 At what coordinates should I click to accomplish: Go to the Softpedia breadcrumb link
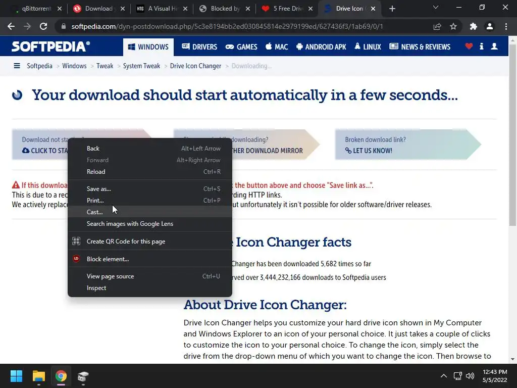(x=39, y=66)
